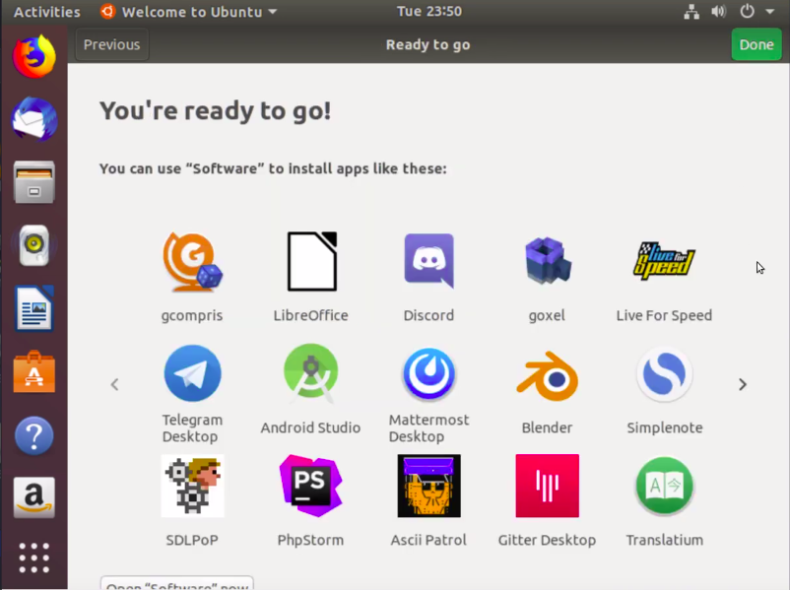Click the power icon in the top bar
The height and width of the screenshot is (590, 790).
748,11
